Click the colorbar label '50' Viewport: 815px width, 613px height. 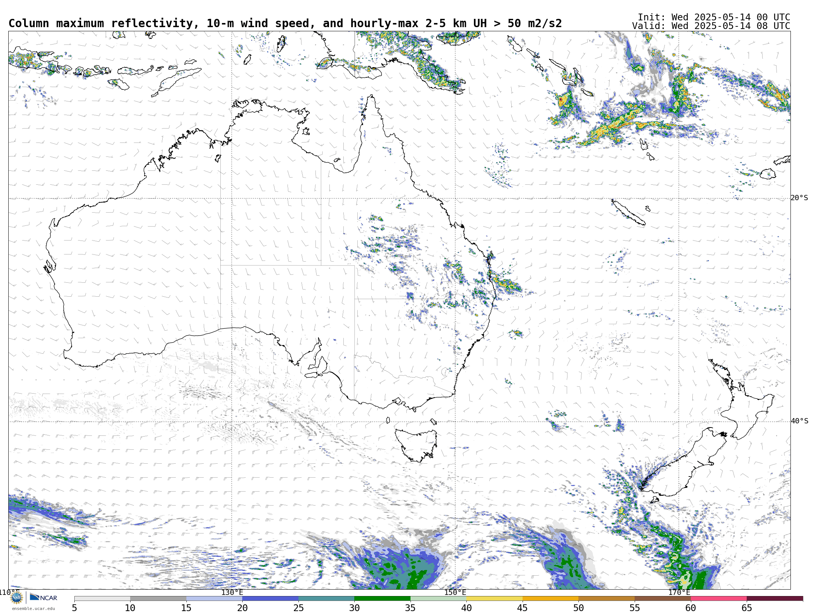578,608
